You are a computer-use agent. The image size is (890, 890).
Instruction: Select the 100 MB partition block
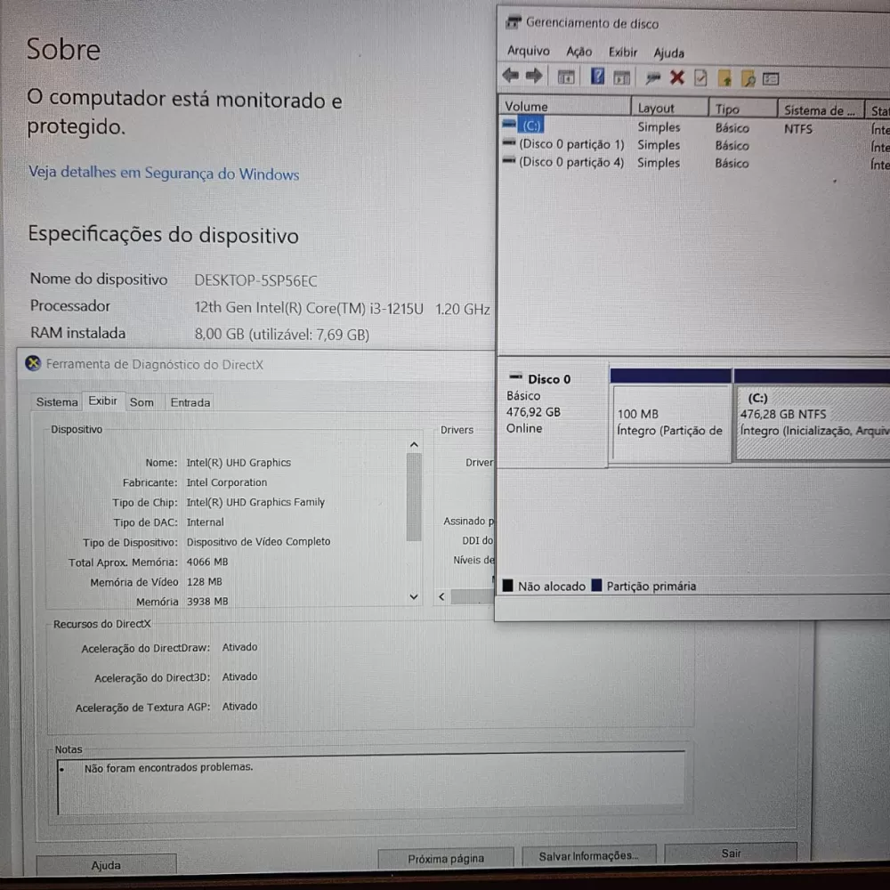[671, 423]
